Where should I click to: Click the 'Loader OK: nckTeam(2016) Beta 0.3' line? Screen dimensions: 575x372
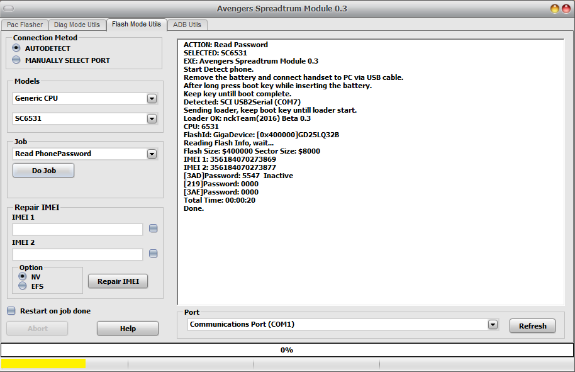click(x=247, y=118)
